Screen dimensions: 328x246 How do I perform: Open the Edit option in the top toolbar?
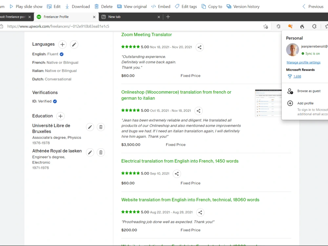(54, 7)
